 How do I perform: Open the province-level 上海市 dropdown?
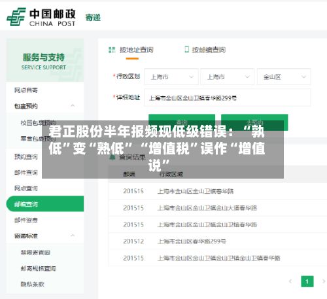tap(171, 77)
